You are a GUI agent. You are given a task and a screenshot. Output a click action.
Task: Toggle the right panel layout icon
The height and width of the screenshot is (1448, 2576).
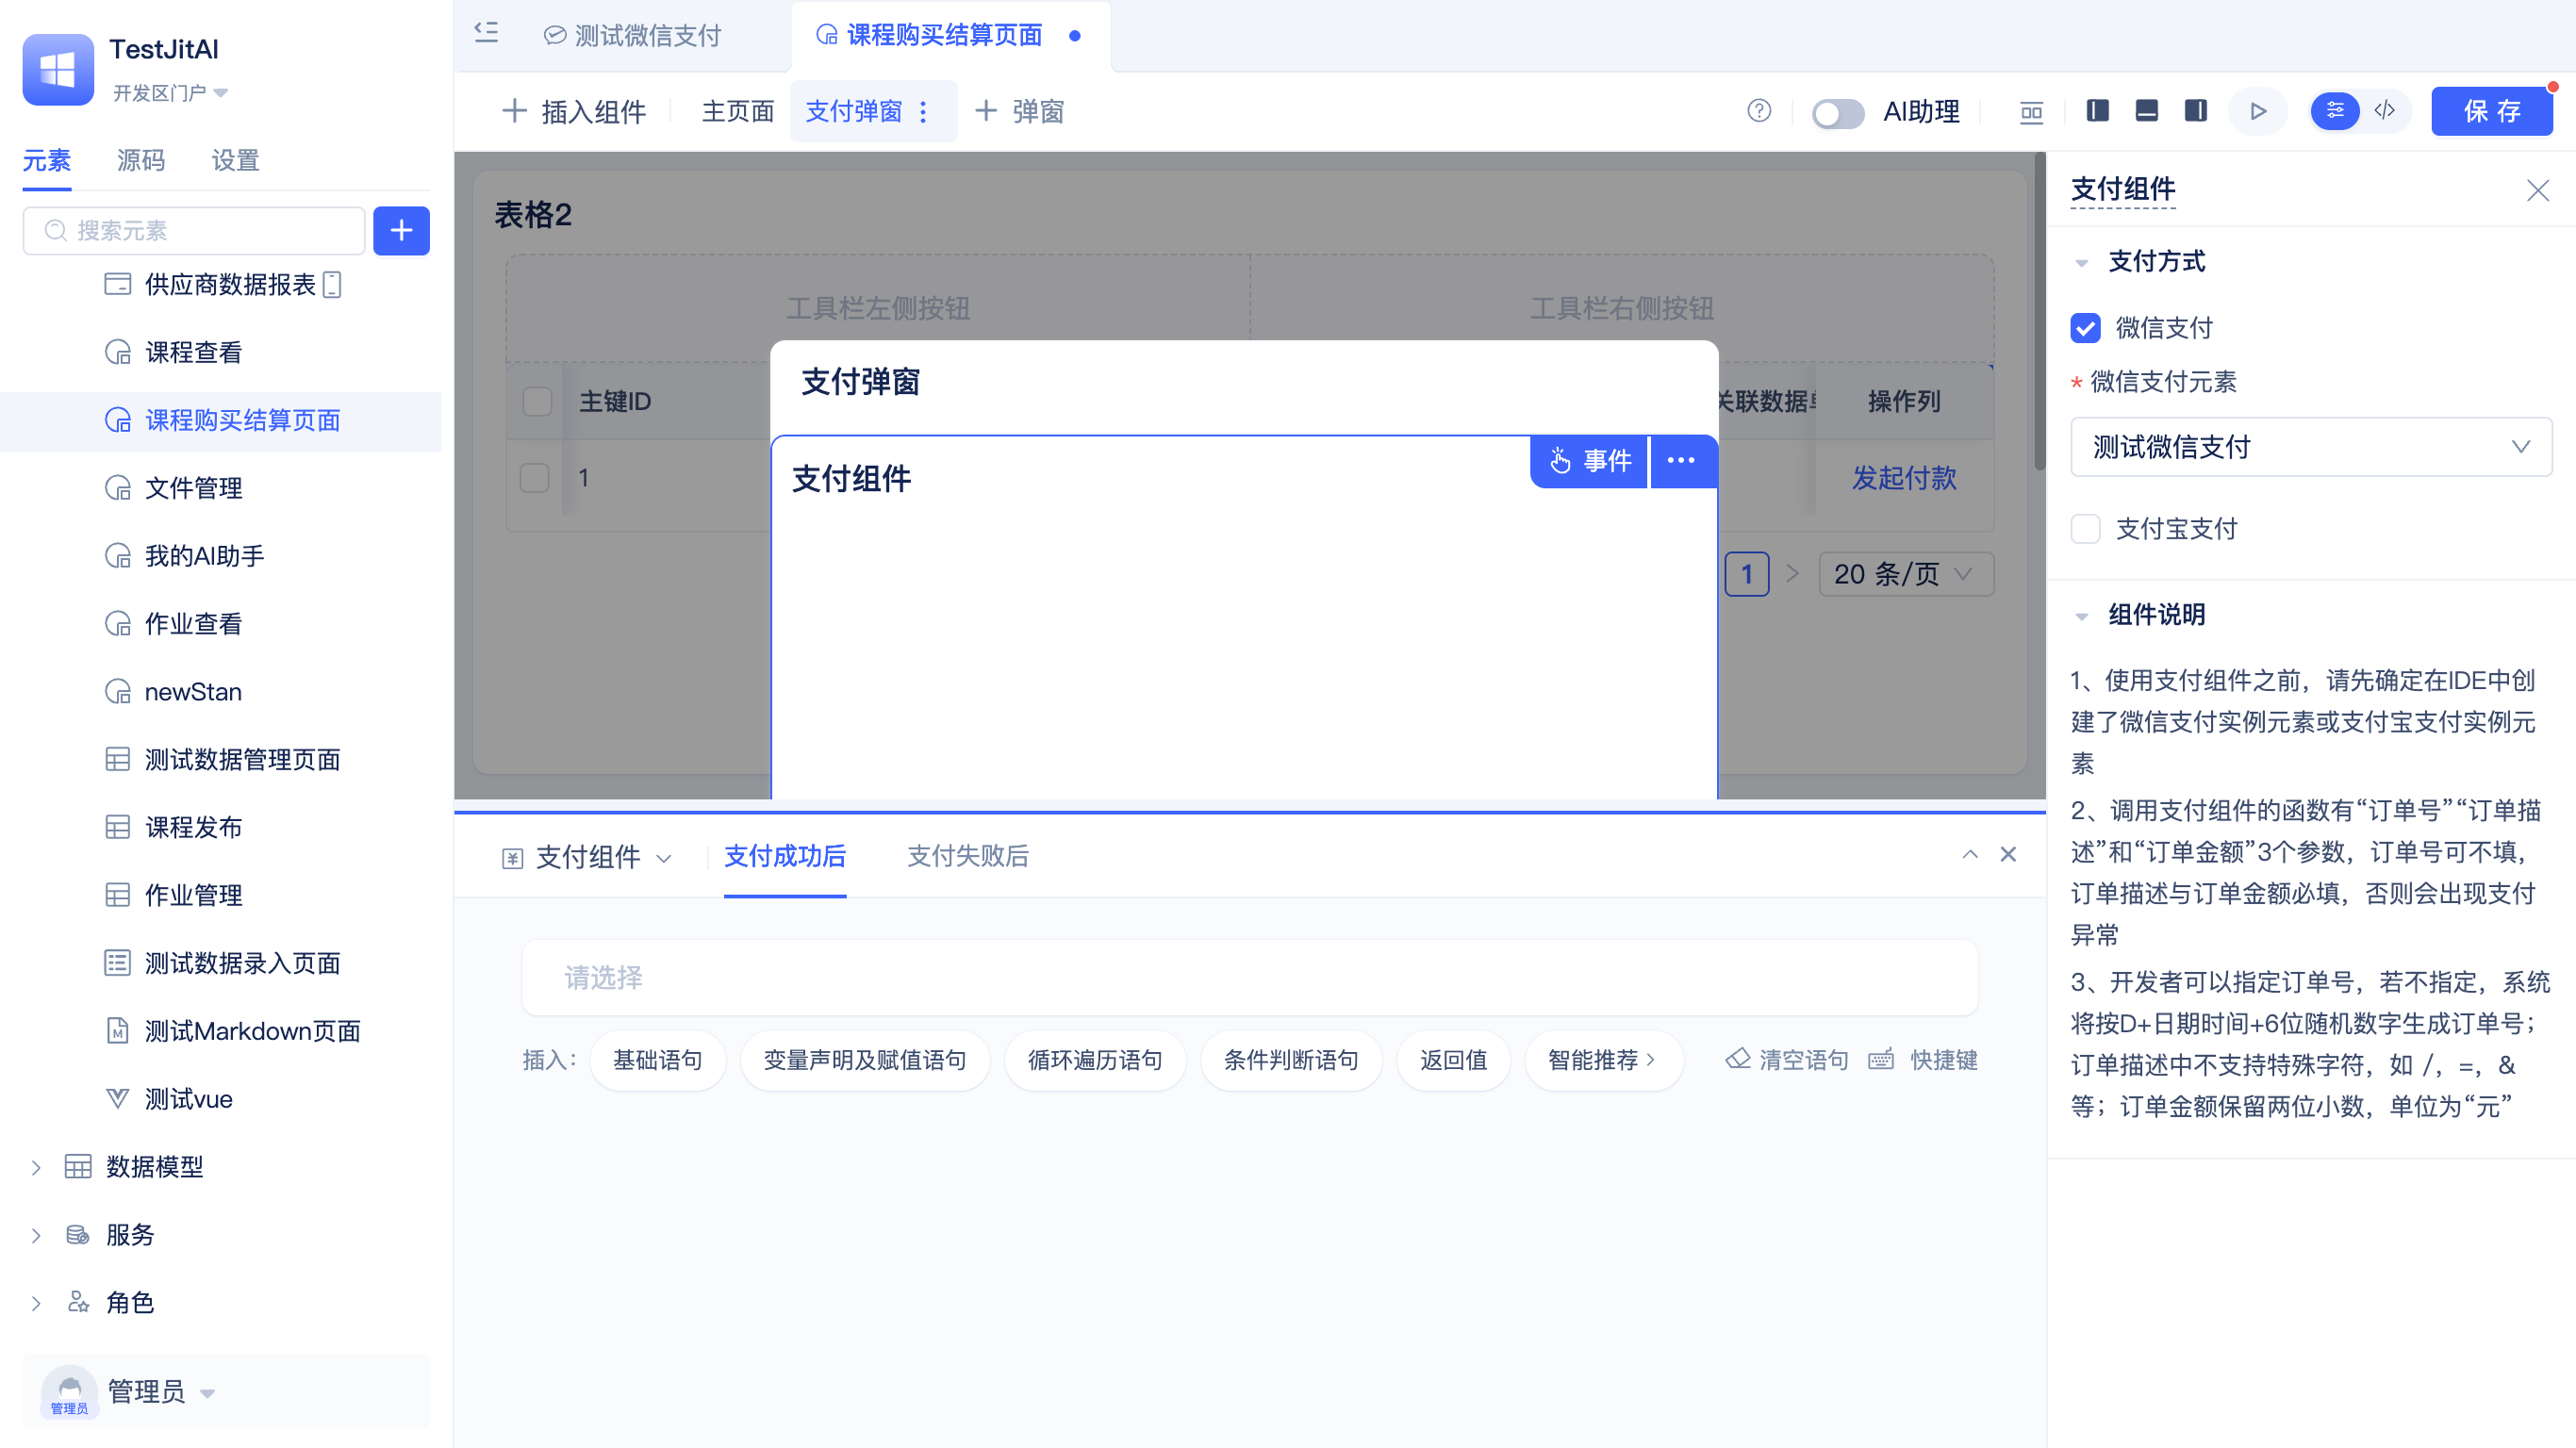[x=2196, y=111]
